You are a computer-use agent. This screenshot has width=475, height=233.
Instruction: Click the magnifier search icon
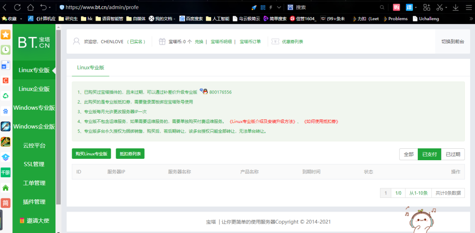[382, 7]
